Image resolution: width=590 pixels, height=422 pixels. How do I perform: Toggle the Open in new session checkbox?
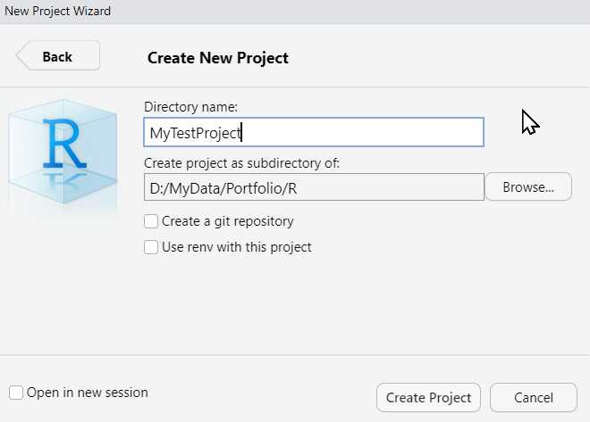(x=16, y=393)
